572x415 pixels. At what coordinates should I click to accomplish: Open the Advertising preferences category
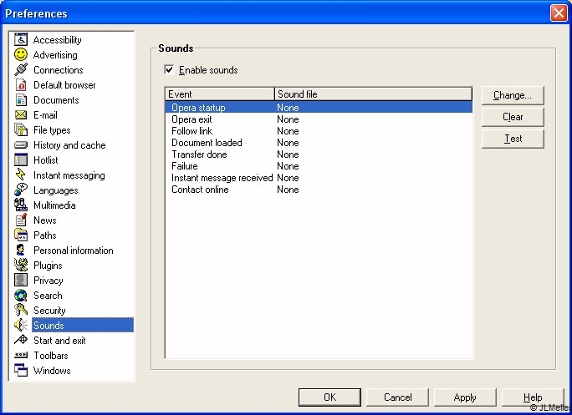[x=55, y=55]
